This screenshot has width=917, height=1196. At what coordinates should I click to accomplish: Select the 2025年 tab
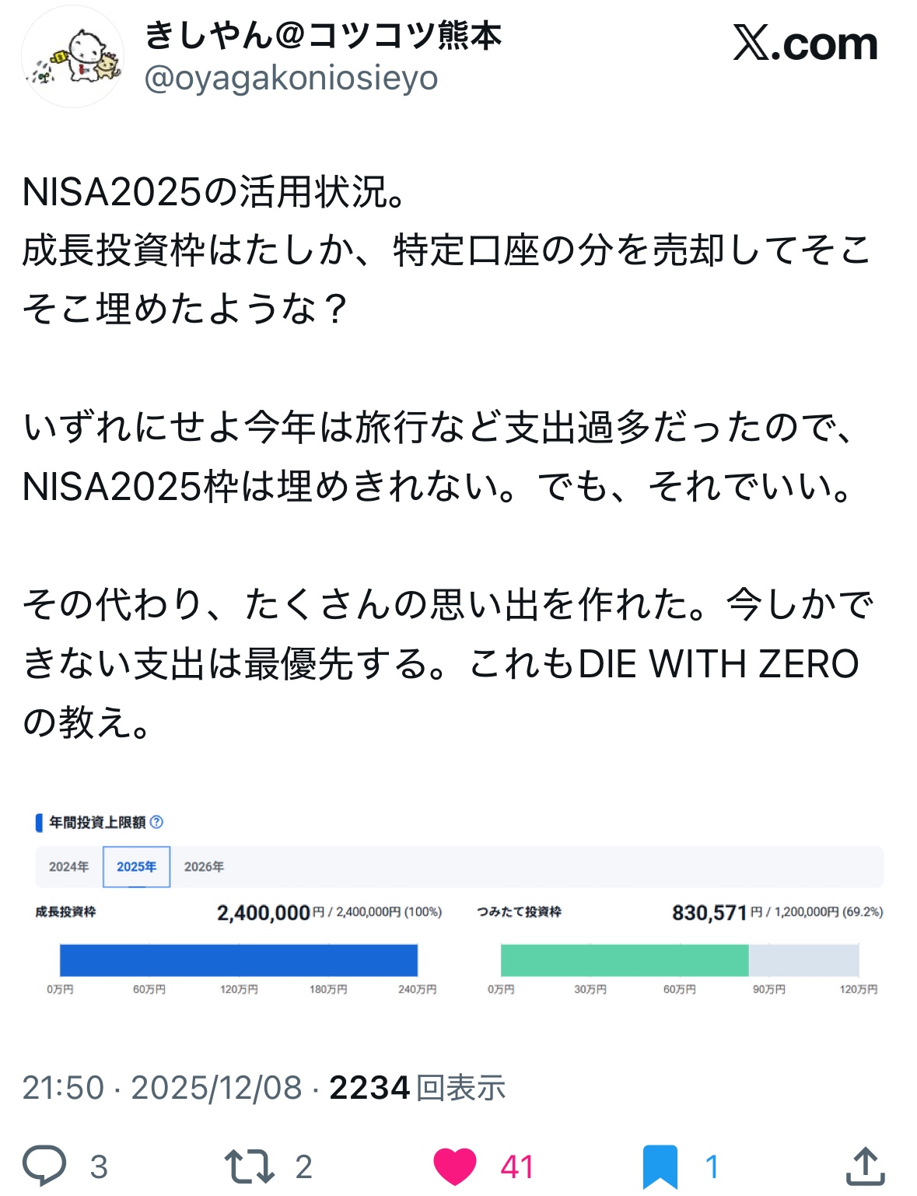coord(136,866)
